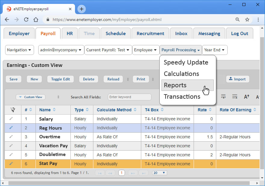The height and width of the screenshot is (186, 265).
Task: Sort by the T4 Box column arrows
Action: pos(162,110)
